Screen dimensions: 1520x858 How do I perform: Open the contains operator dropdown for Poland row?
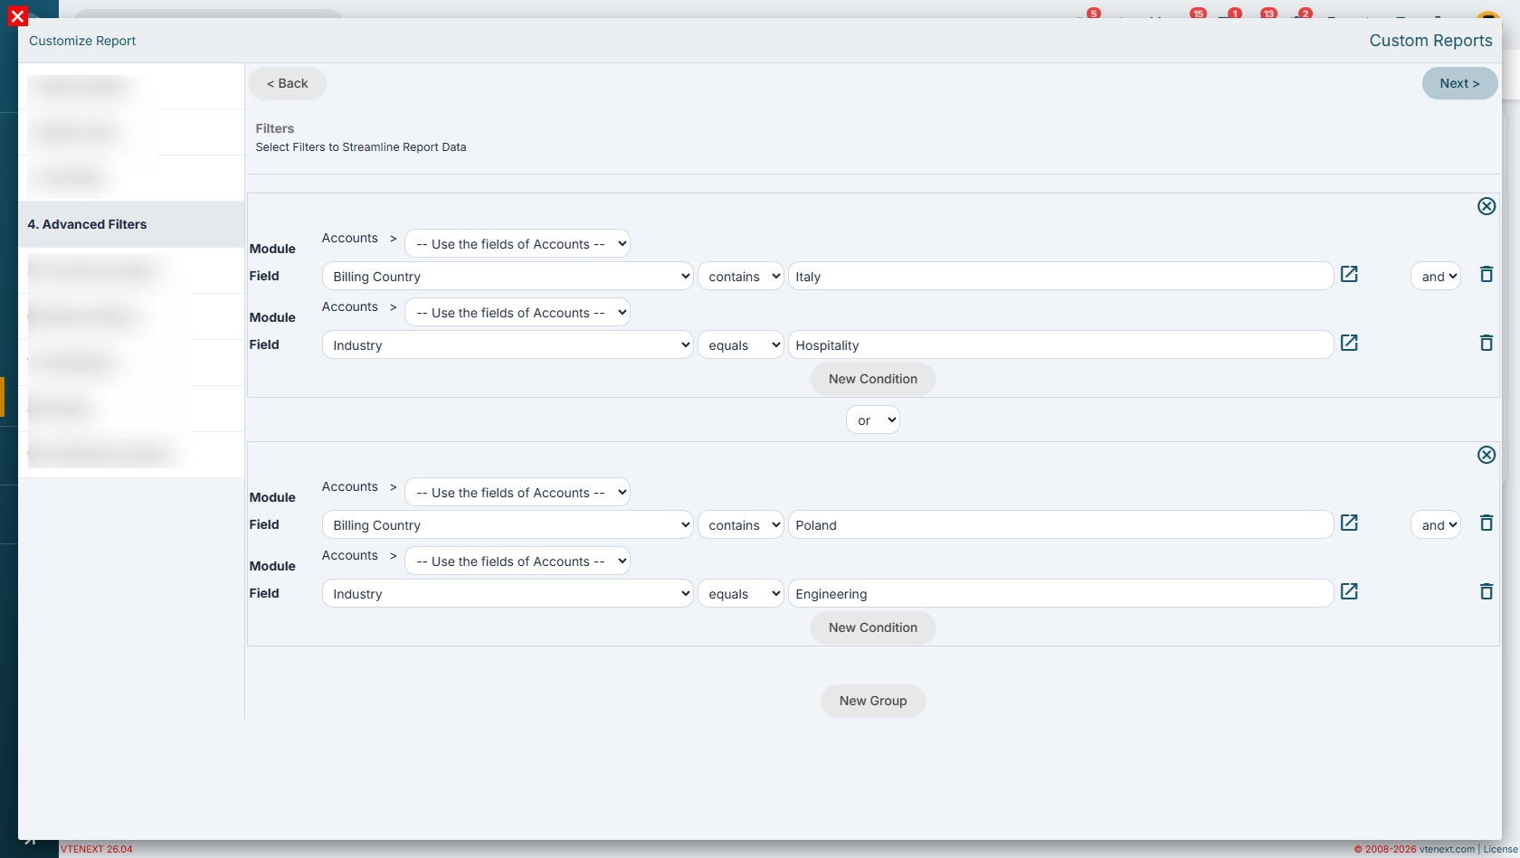(x=740, y=525)
